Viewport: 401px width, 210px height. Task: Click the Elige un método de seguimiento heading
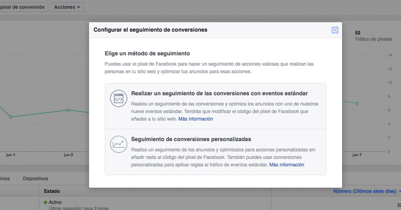pyautogui.click(x=147, y=54)
